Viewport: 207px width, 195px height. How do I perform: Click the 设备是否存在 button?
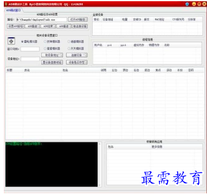77,62
